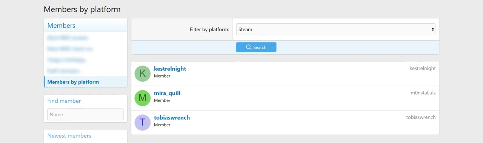The width and height of the screenshot is (483, 143).
Task: Click tobiaswrench Steam username on the right
Action: pos(421,117)
